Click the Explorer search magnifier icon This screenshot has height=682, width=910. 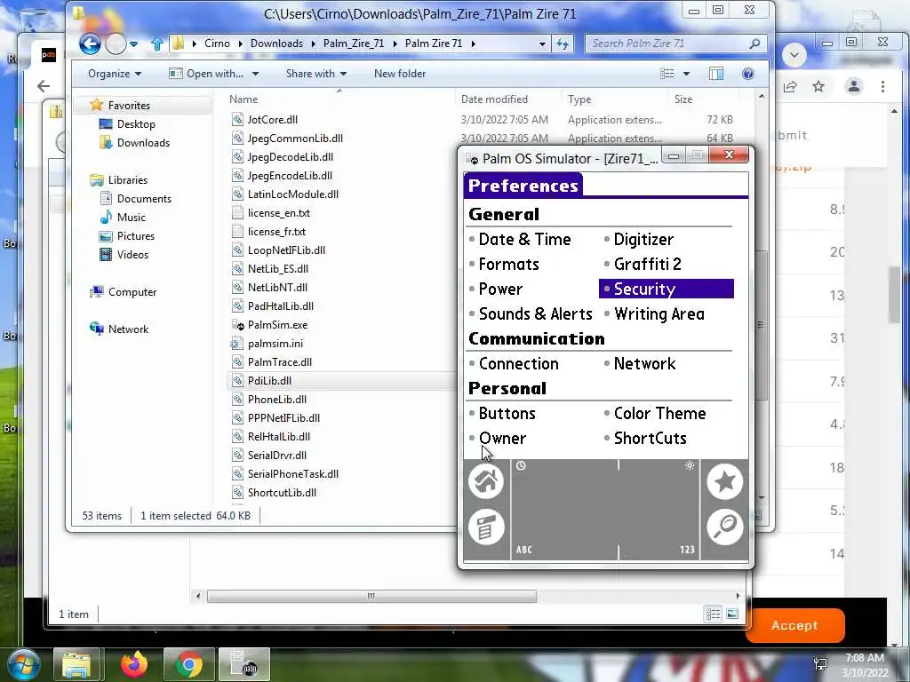coord(754,44)
